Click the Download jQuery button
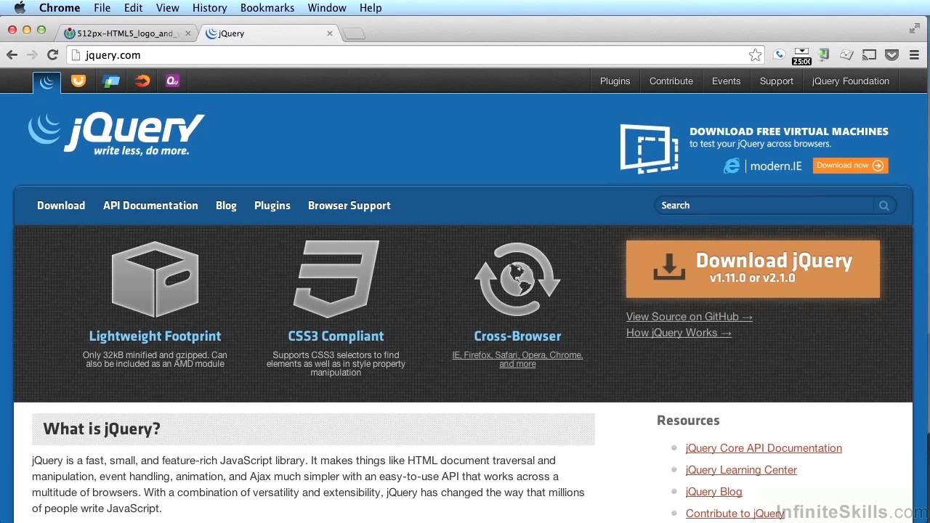 click(753, 269)
